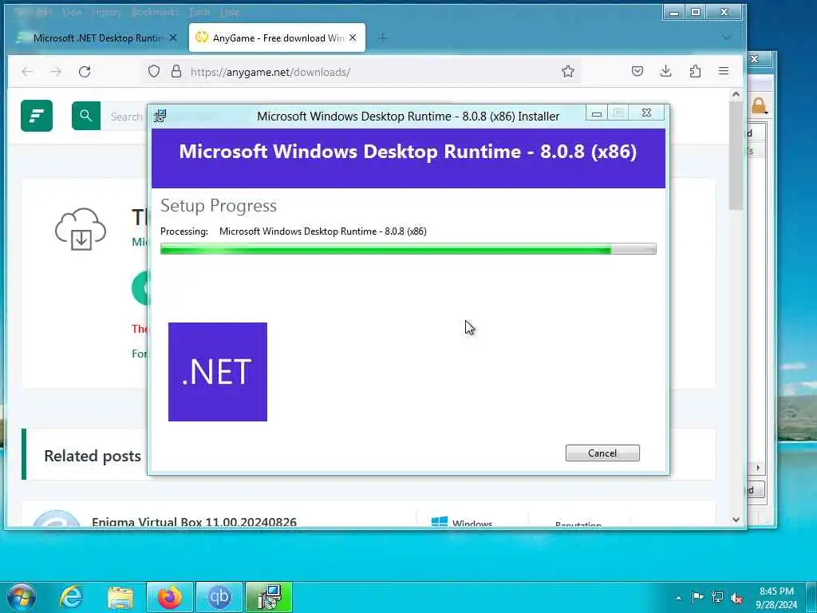Image resolution: width=817 pixels, height=613 pixels.
Task: Go back in Firefox
Action: point(27,71)
